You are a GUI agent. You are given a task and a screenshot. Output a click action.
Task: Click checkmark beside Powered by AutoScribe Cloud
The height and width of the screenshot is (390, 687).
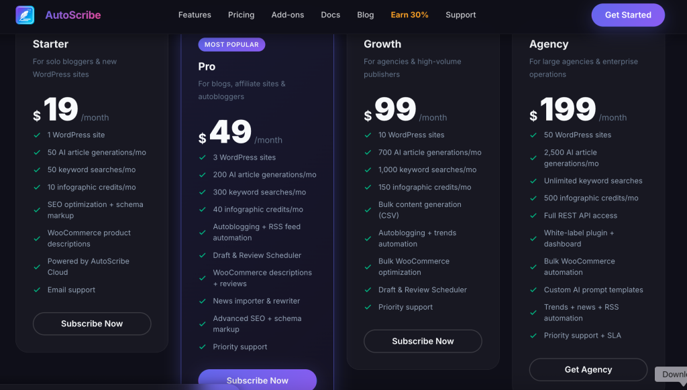(x=37, y=267)
